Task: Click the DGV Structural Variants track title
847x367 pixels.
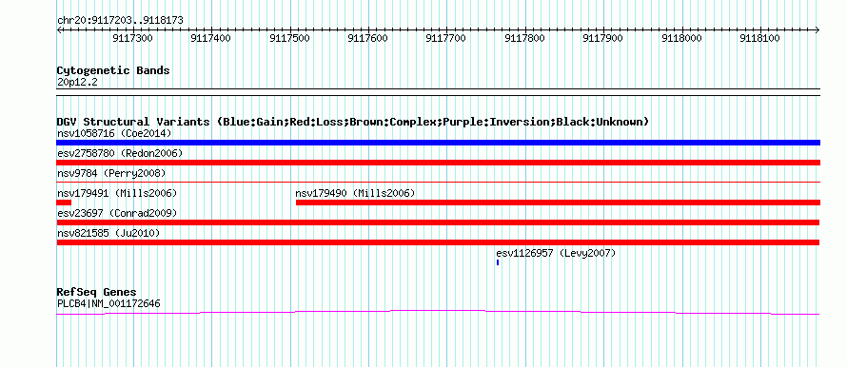Action: click(353, 122)
